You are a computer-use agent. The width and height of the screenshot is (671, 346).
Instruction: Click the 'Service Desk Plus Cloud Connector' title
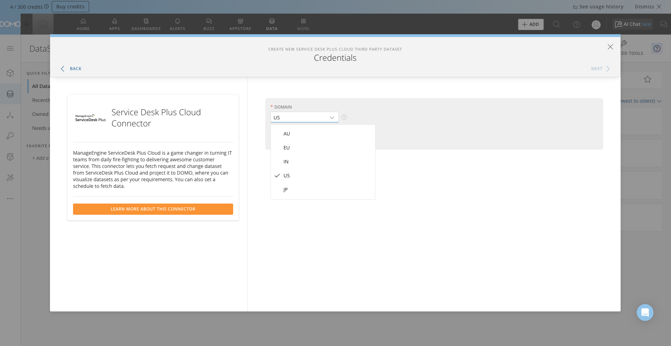pos(156,118)
